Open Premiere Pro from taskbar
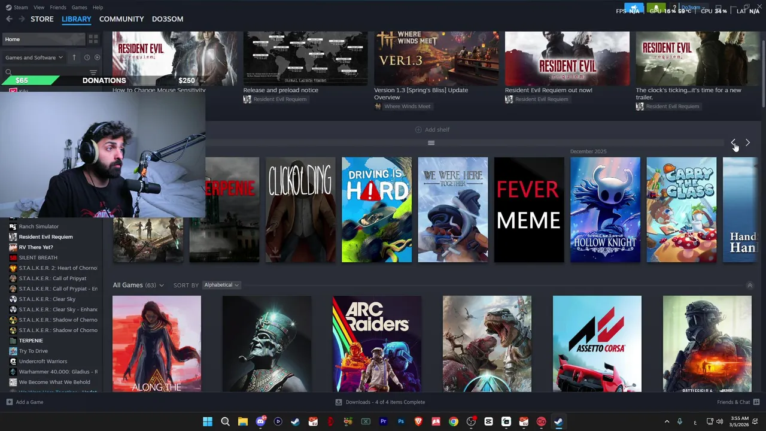 point(383,422)
